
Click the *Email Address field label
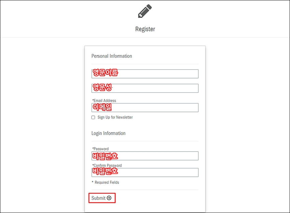(104, 100)
